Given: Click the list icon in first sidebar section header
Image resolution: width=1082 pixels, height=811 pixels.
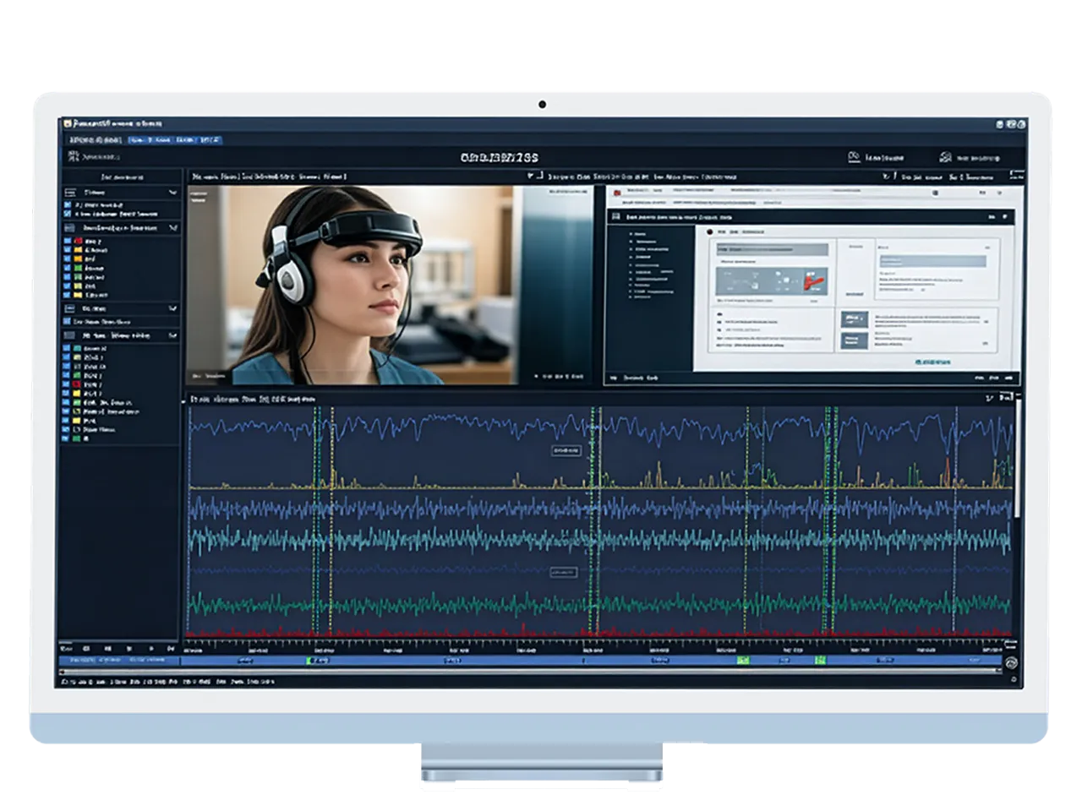Looking at the screenshot, I should (x=70, y=193).
